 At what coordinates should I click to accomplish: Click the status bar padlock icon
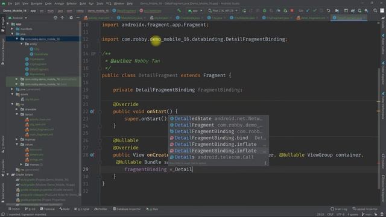click(x=376, y=215)
